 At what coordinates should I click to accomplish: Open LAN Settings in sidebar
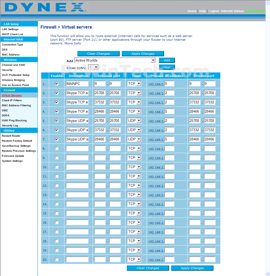pyautogui.click(x=10, y=29)
